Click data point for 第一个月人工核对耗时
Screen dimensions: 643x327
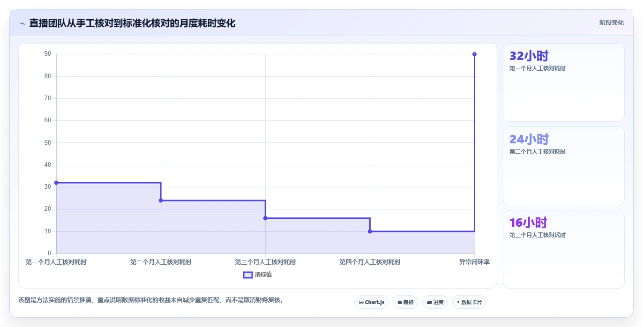click(56, 183)
